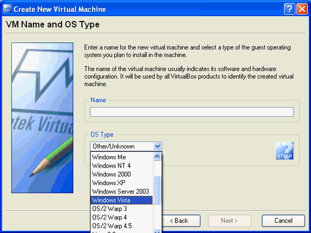
Task: Click the Help question mark button
Action: [289, 9]
